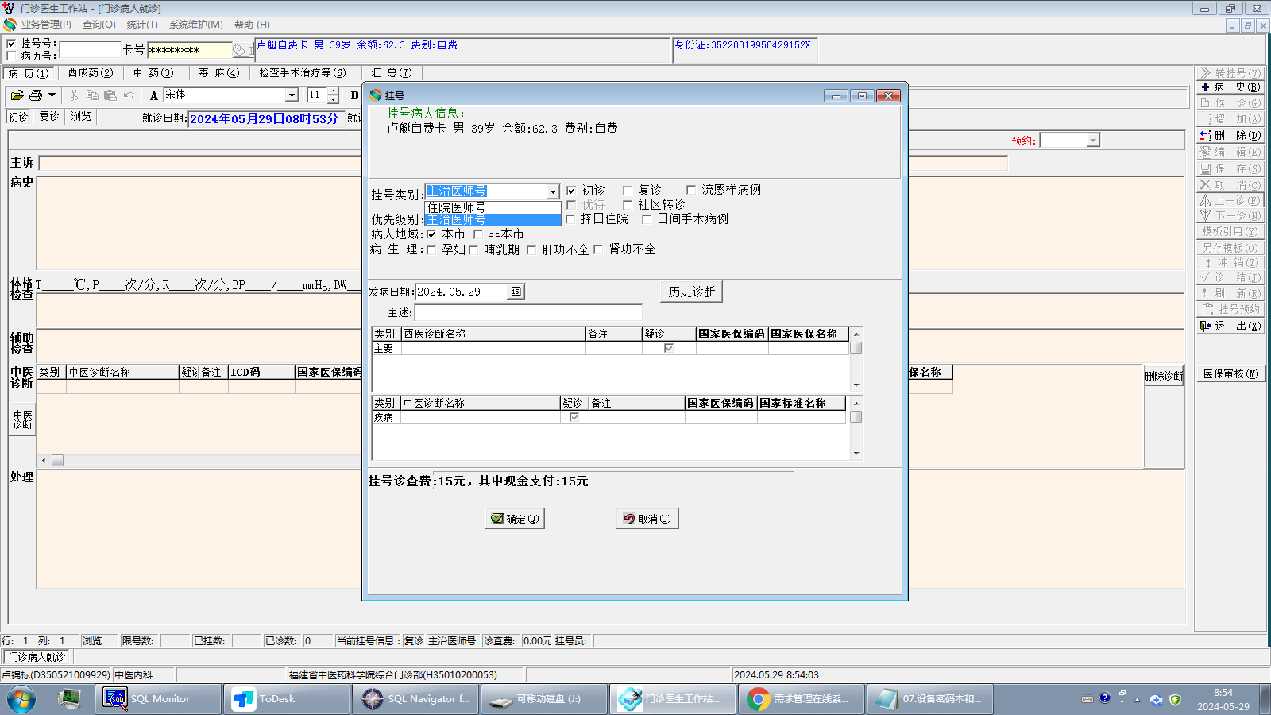The image size is (1271, 715).
Task: Check the 社区转诊 checkbox
Action: pos(628,205)
